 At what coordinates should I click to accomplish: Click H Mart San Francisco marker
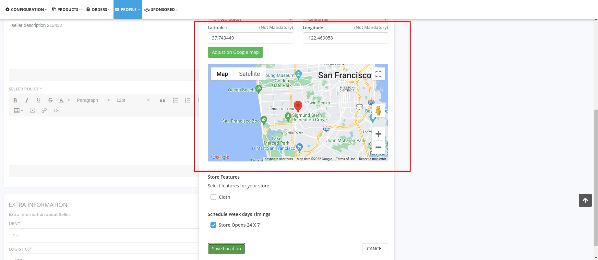[x=300, y=148]
